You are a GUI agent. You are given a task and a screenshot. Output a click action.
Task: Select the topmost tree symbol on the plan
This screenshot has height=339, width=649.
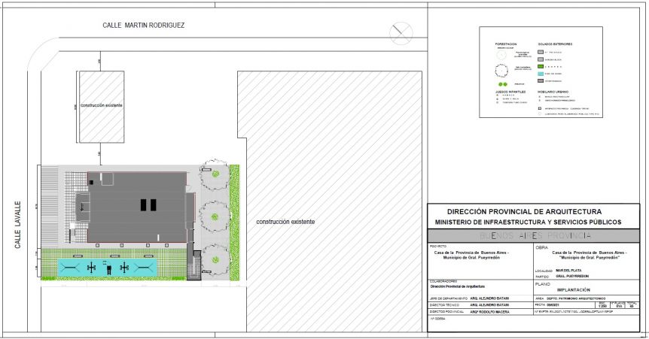(x=215, y=174)
